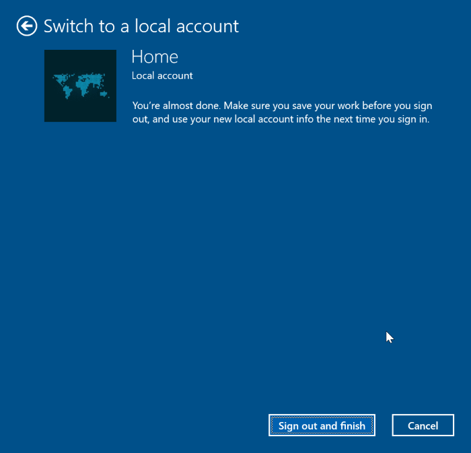This screenshot has width=471, height=453.
Task: Click the 'Local account' label
Action: coord(162,75)
